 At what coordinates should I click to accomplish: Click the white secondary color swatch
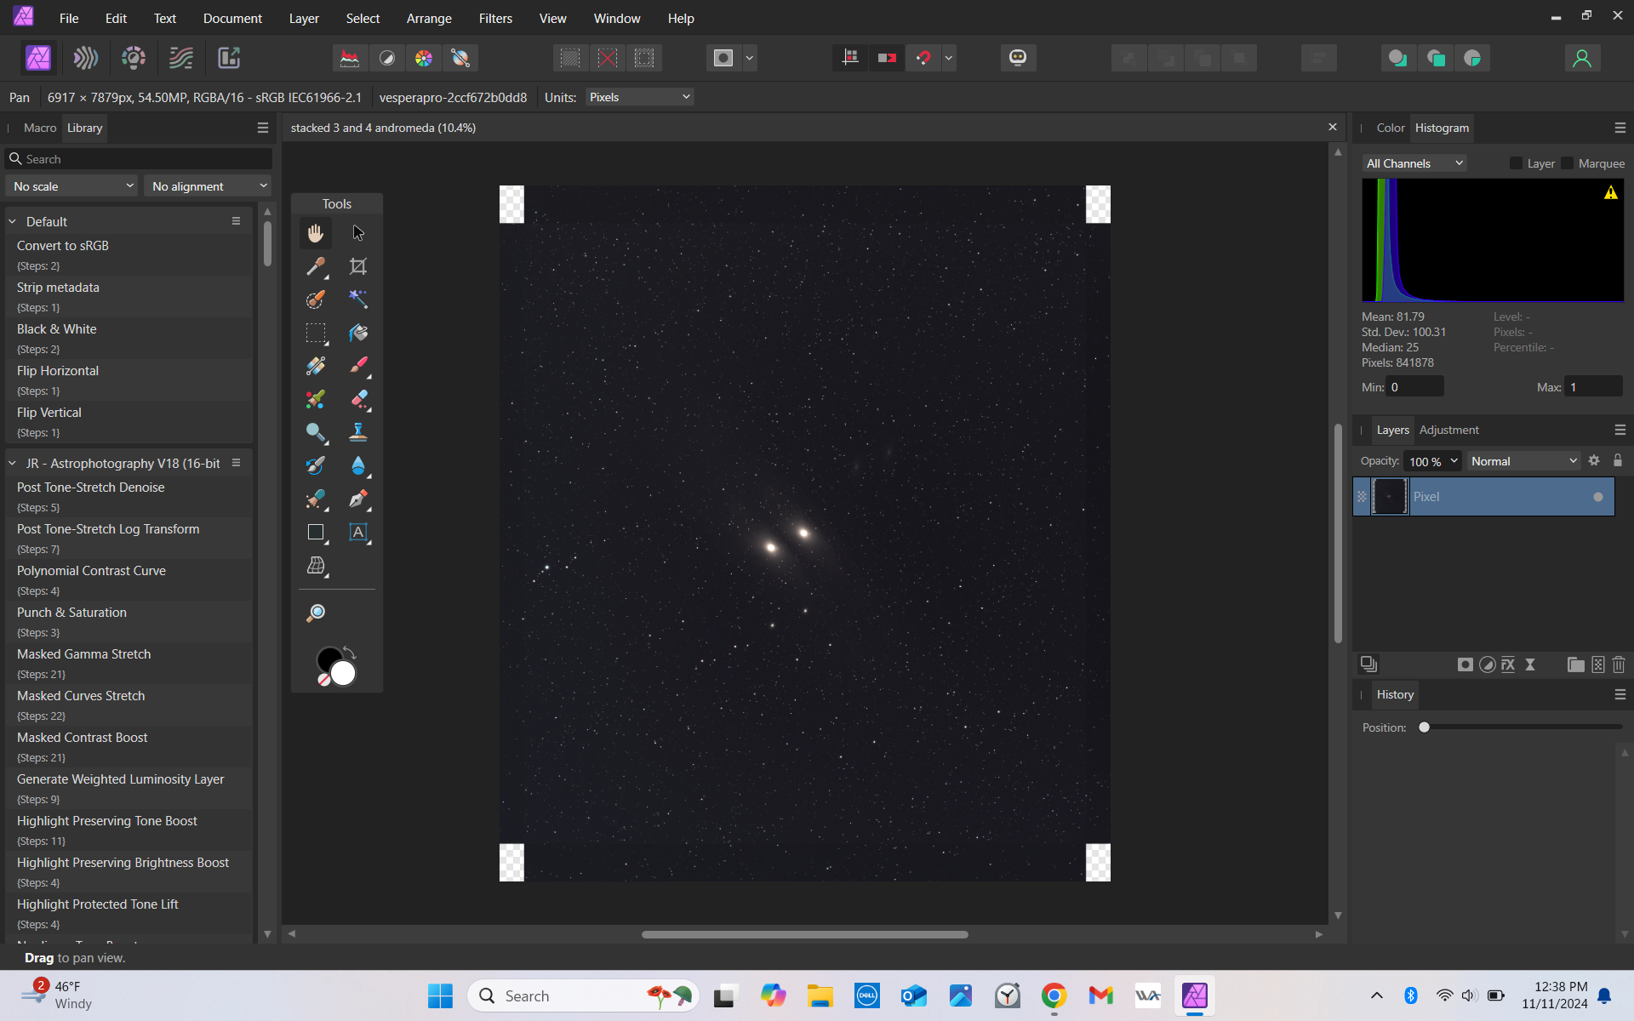[x=343, y=673]
